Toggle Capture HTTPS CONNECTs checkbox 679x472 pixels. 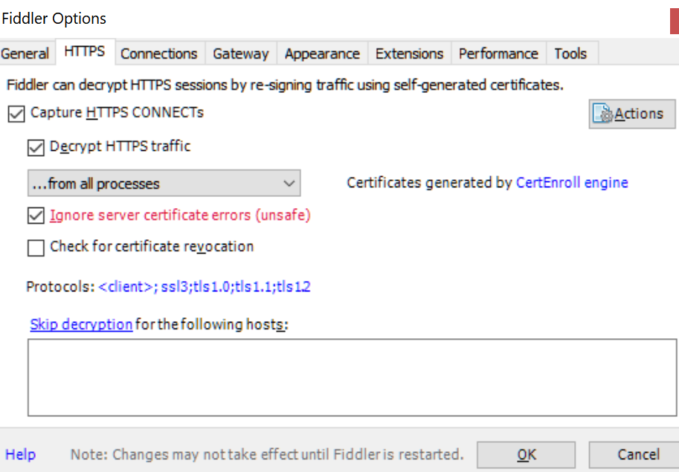pyautogui.click(x=16, y=114)
